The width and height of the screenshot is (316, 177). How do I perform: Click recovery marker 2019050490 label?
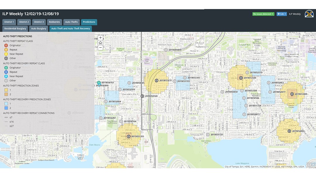tap(102, 86)
